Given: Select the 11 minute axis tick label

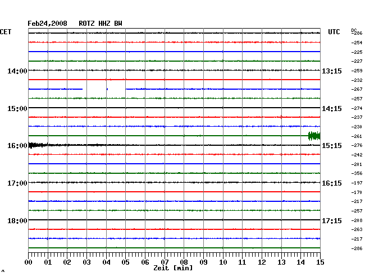Looking at the screenshot, I should click(x=242, y=262).
